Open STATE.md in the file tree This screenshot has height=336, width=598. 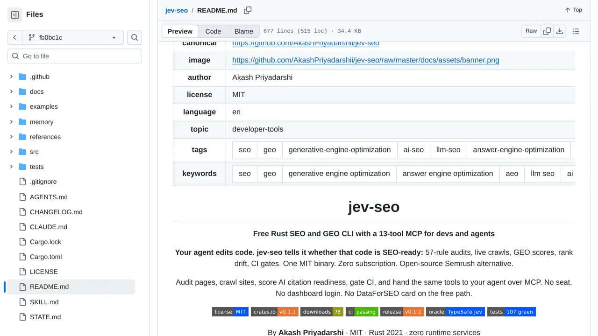tap(45, 317)
